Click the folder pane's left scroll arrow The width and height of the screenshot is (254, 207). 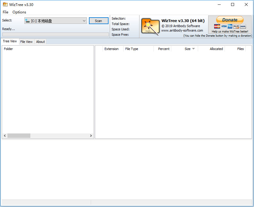[x=5, y=136]
